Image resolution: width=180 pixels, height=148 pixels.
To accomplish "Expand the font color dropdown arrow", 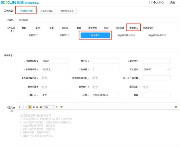I will (x=59, y=107).
